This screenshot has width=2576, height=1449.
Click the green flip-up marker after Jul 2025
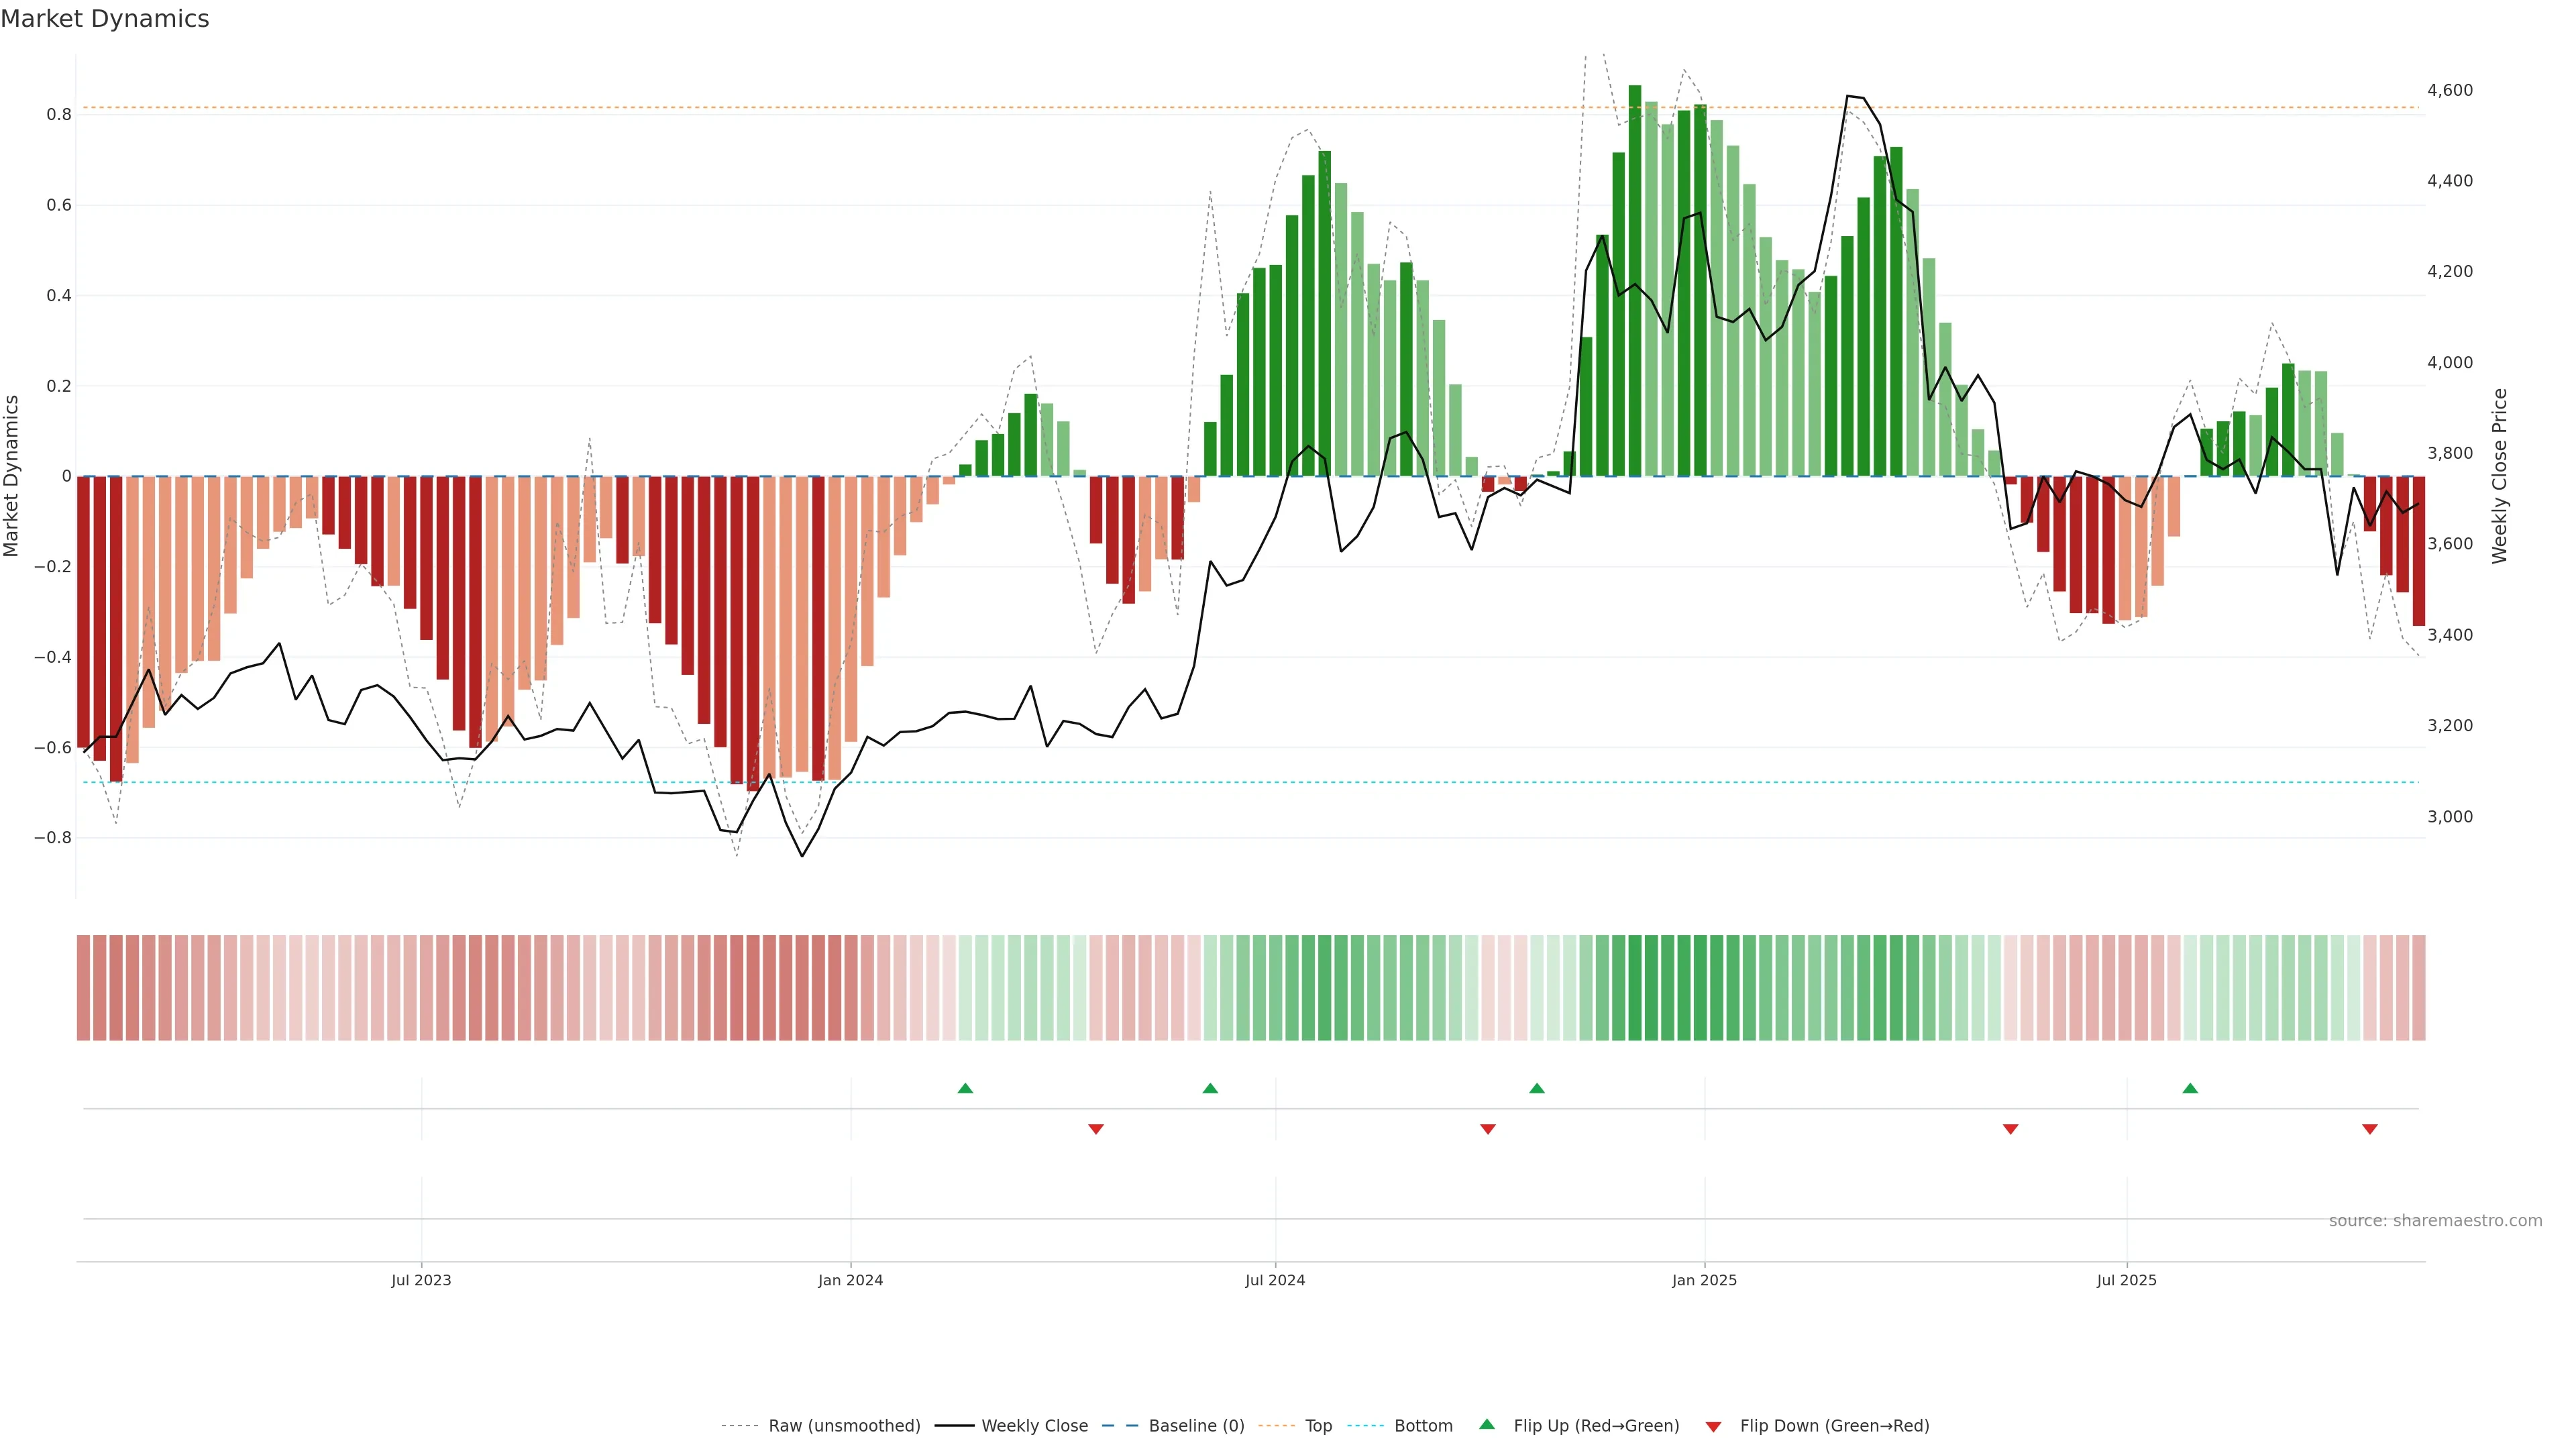click(x=2190, y=1088)
